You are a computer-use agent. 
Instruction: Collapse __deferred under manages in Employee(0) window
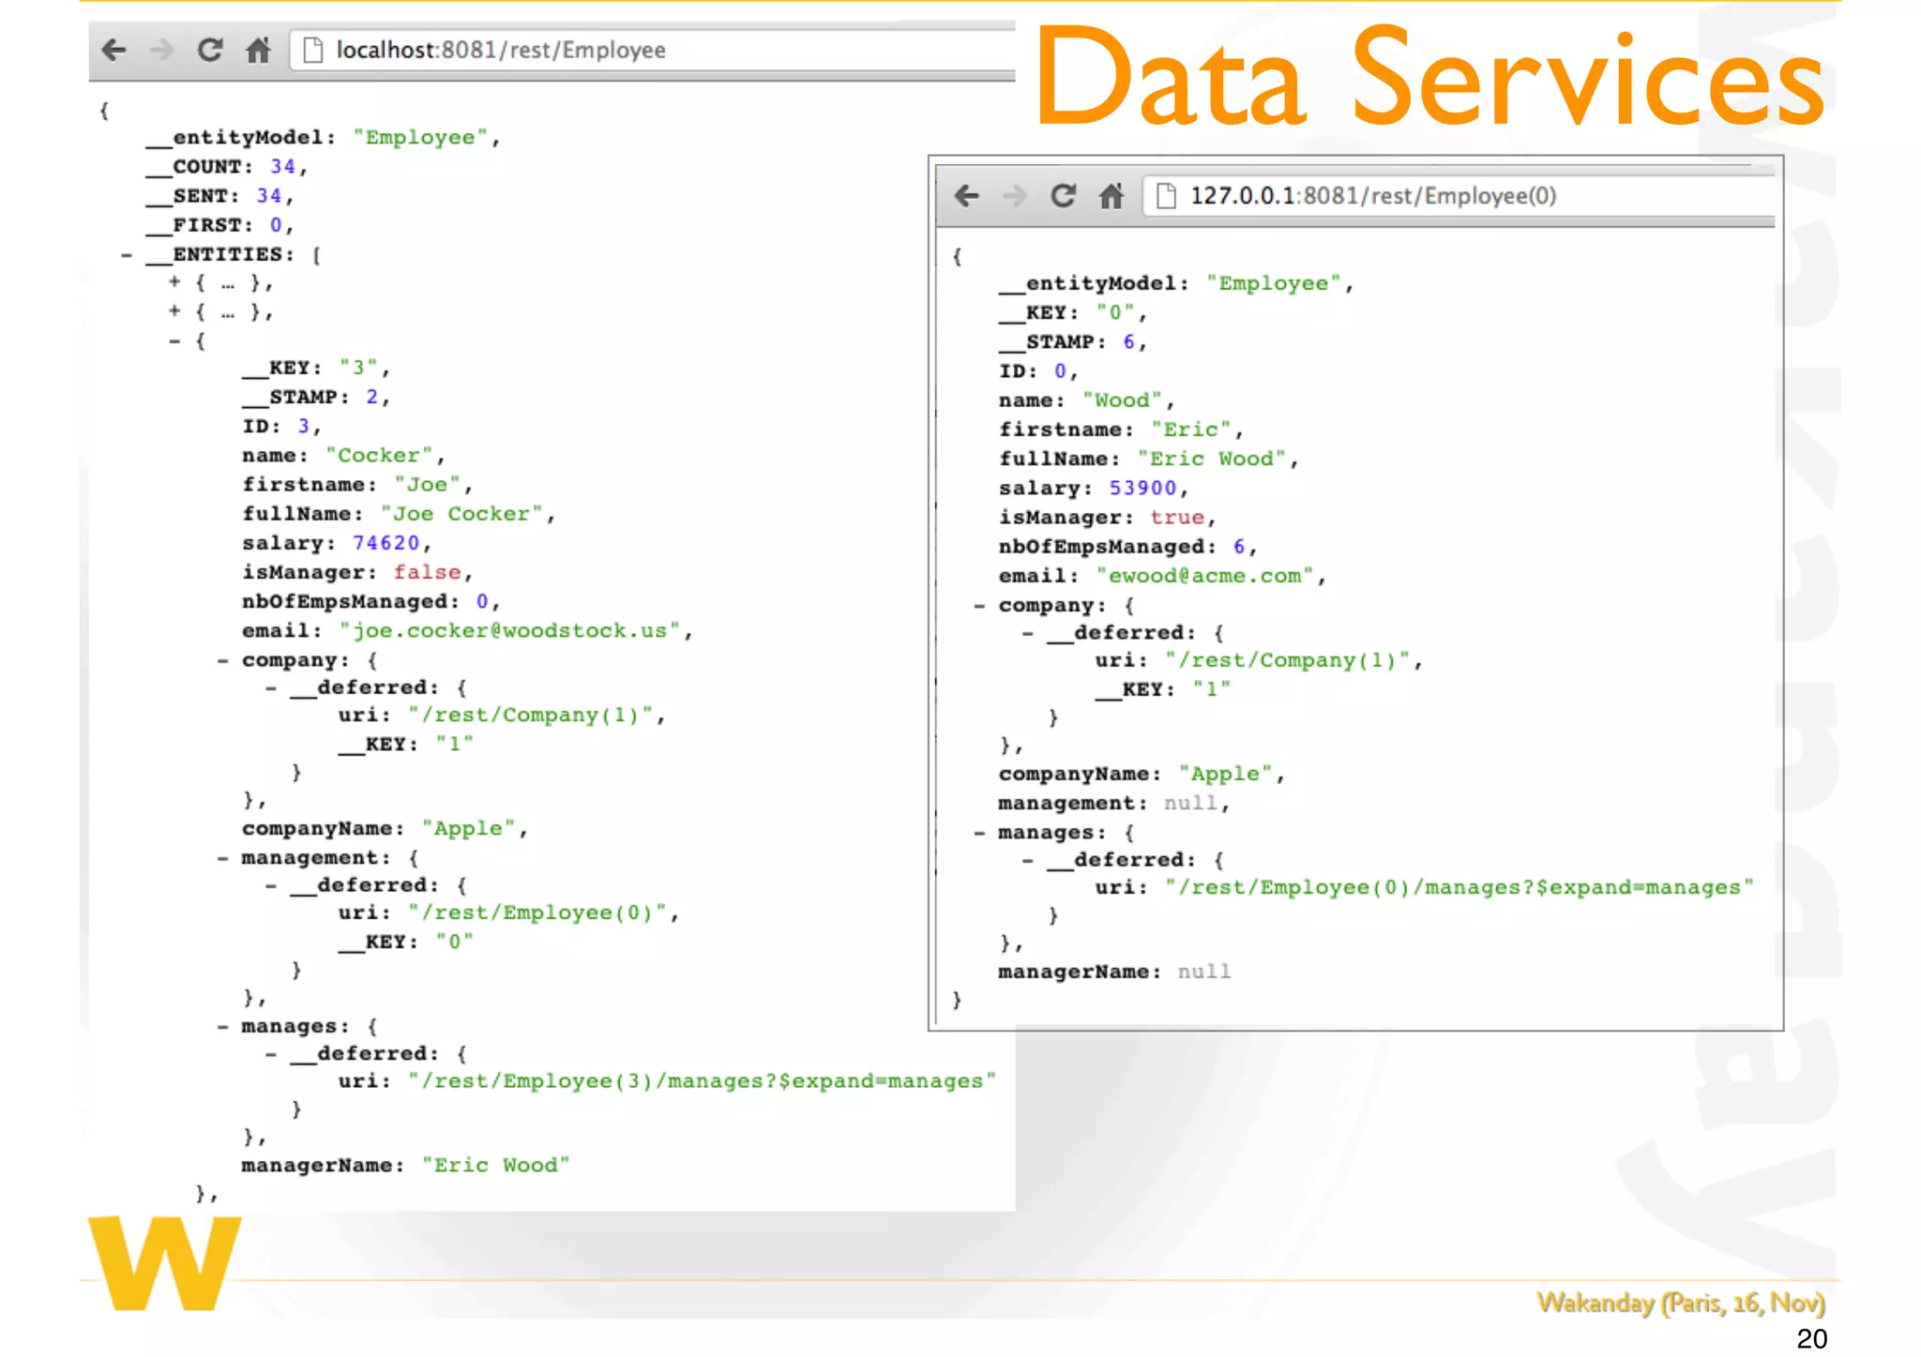point(1028,860)
